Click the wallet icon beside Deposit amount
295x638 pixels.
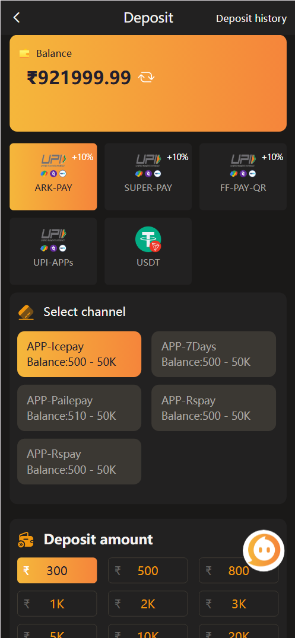(x=27, y=540)
